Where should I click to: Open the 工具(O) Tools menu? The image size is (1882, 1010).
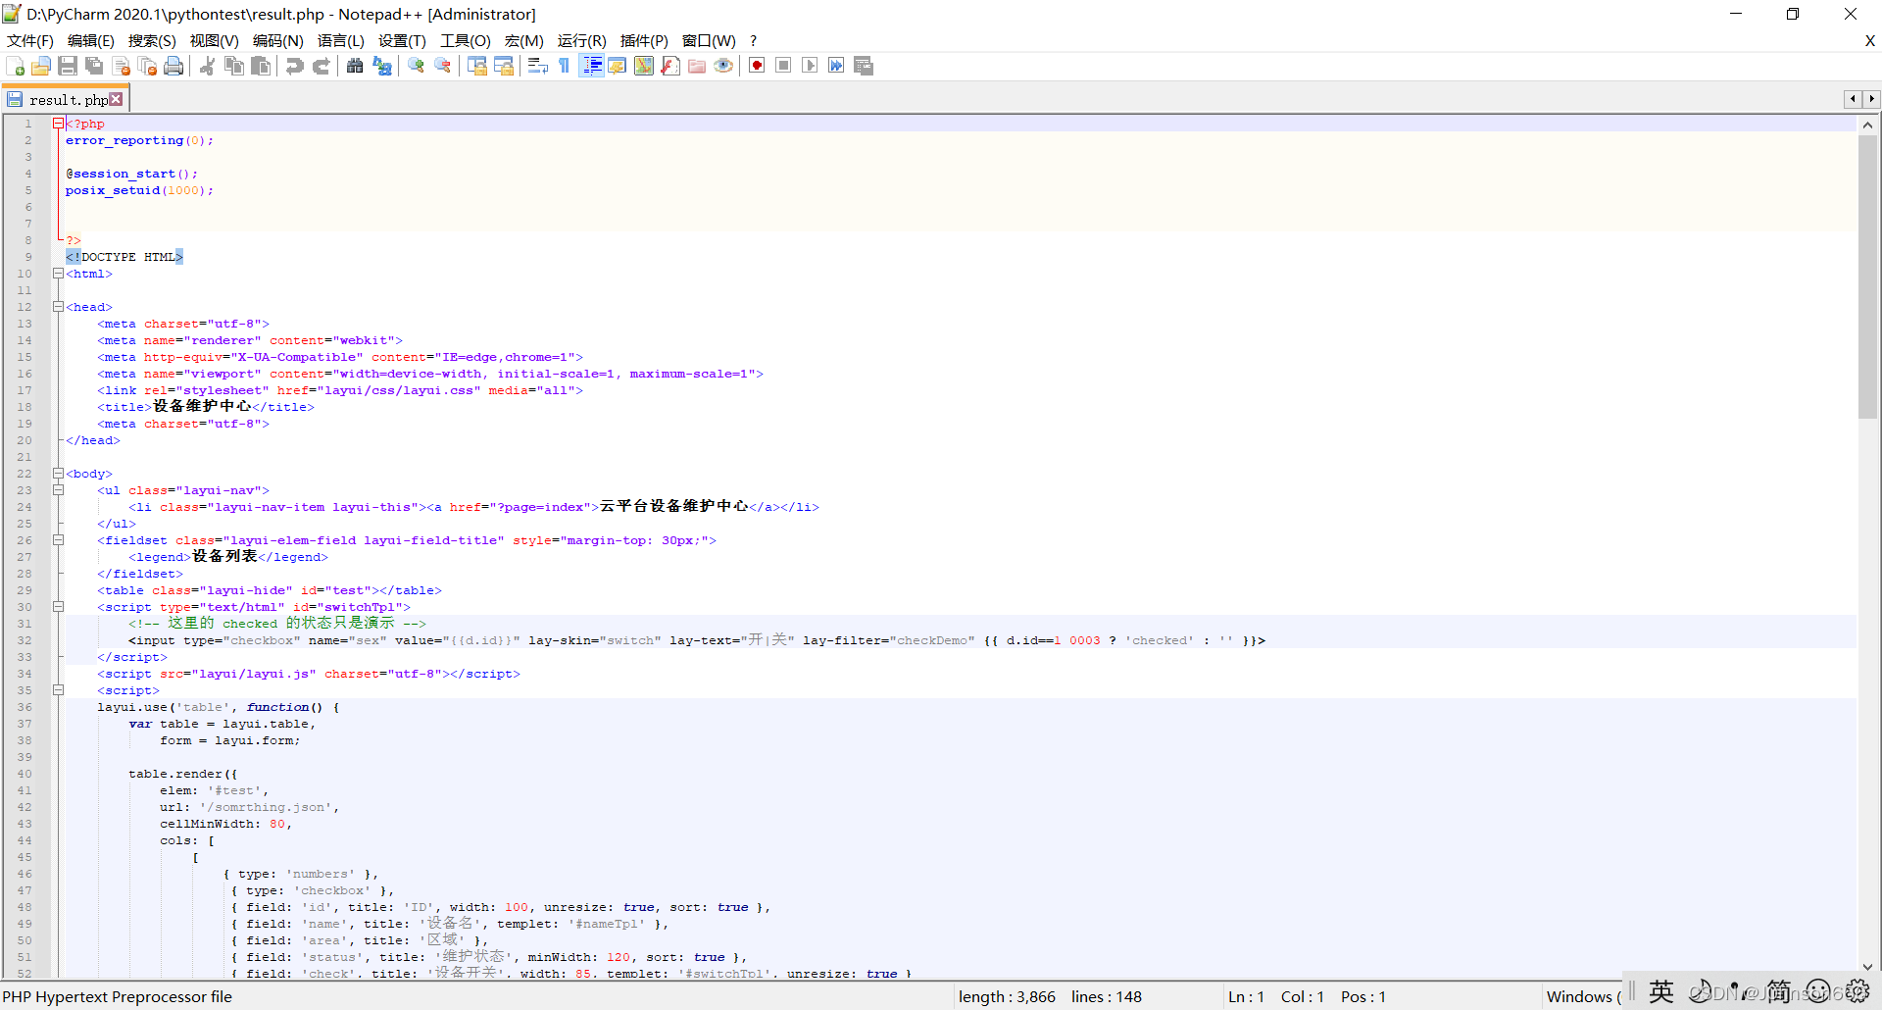(x=466, y=40)
